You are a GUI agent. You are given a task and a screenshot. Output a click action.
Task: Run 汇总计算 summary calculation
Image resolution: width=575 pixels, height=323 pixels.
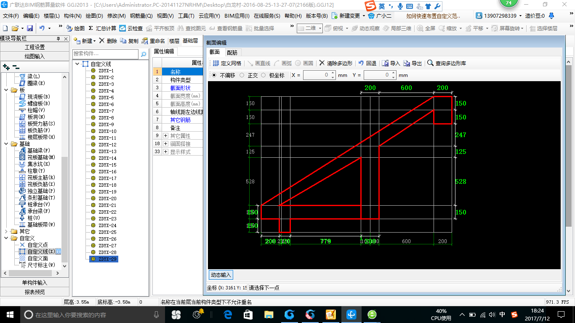point(102,28)
